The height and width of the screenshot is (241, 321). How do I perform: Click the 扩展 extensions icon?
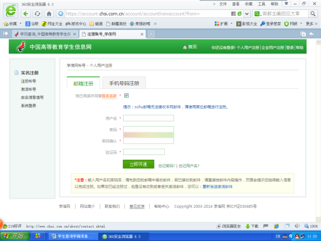tap(221, 24)
